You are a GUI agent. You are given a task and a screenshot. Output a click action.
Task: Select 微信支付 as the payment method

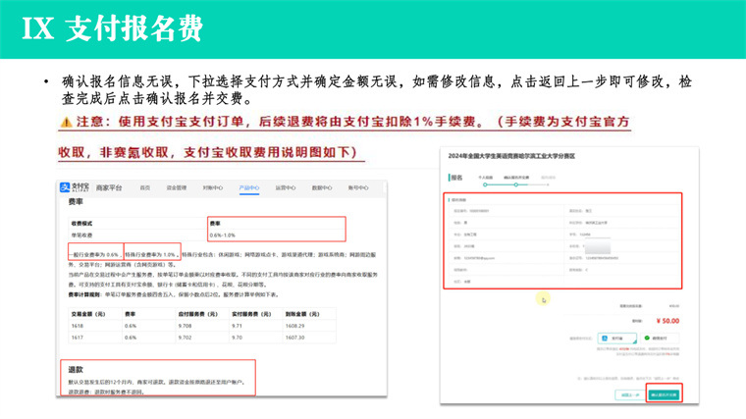(658, 339)
